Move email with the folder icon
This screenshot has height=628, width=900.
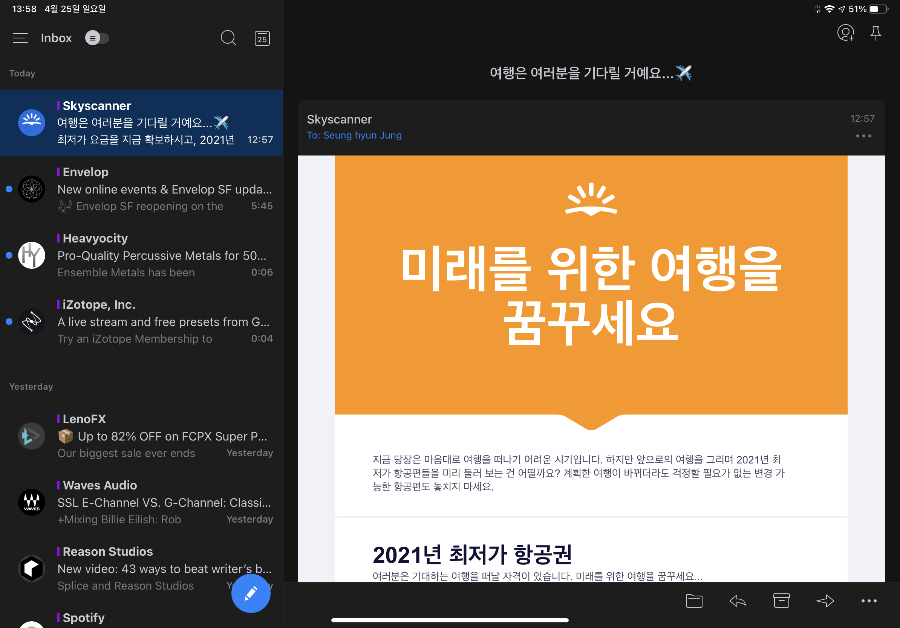point(694,601)
